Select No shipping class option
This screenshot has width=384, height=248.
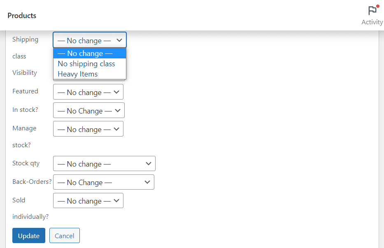click(x=86, y=64)
